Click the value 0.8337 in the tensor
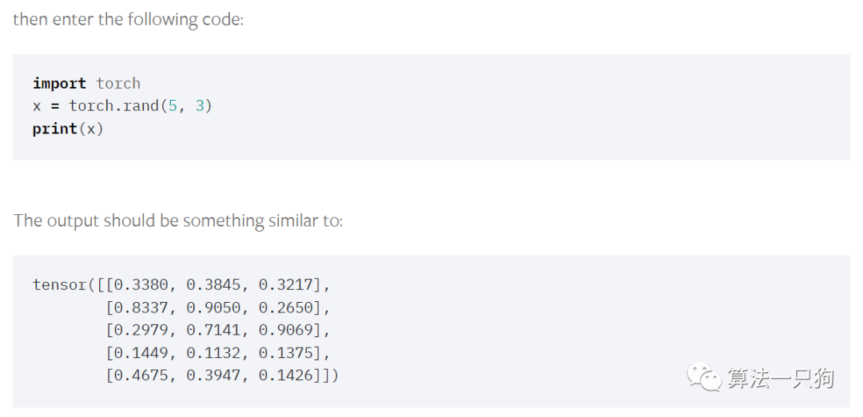Screen dimensions: 863x417 141,308
